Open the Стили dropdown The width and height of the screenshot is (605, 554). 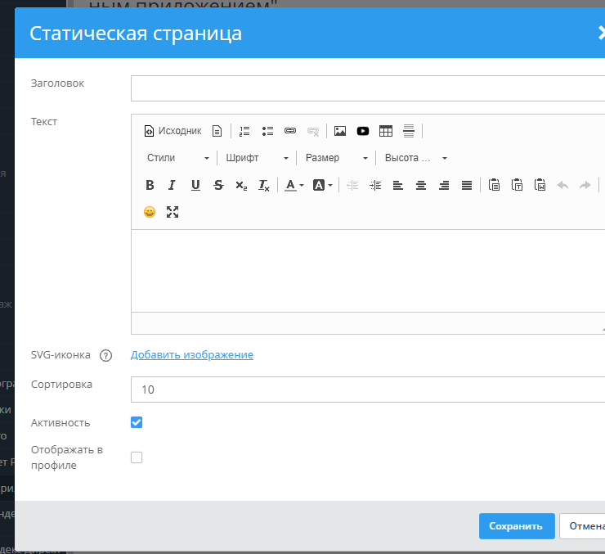coord(177,158)
